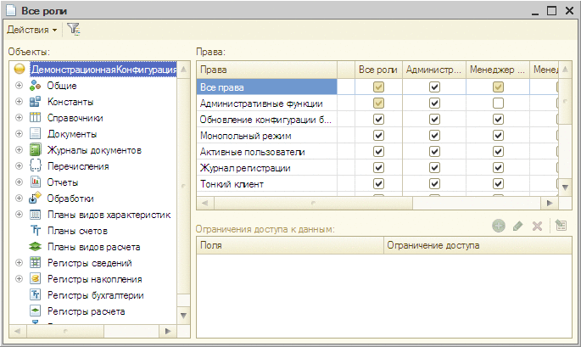Image resolution: width=581 pixels, height=347 pixels.
Task: Expand the Регистры сведений tree node
Action: (x=19, y=263)
